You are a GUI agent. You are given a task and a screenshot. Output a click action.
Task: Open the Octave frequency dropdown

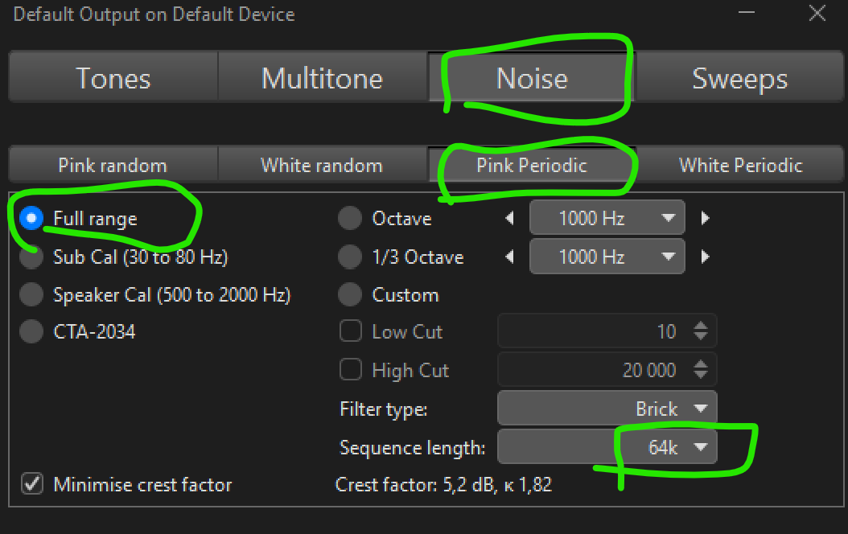click(x=607, y=218)
